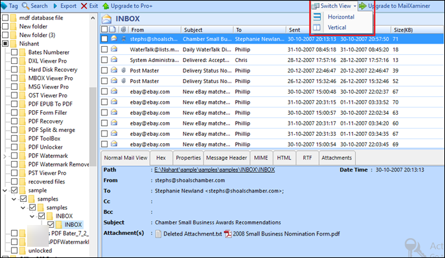Image resolution: width=445 pixels, height=258 pixels.
Task: Click the document column header icon
Action: coord(113,30)
